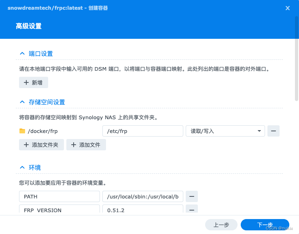
Task: Collapse the 环境 section chevron
Action: (x=22, y=167)
